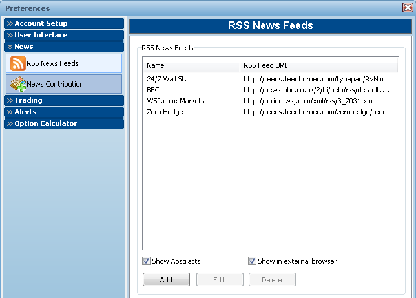Click the Delete button
Screen dimensions: 416x298
272,280
